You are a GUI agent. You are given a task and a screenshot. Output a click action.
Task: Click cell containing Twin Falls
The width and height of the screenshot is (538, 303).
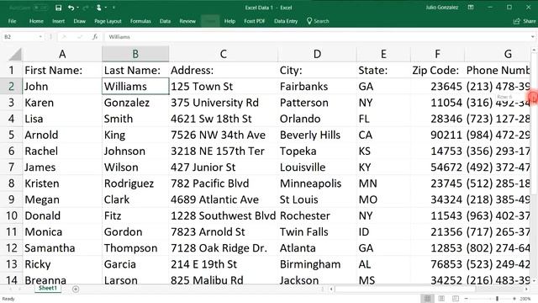pos(317,232)
